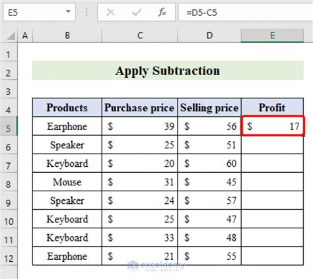Image resolution: width=313 pixels, height=279 pixels.
Task: Select selling price cell showing $48
Action: [209, 237]
